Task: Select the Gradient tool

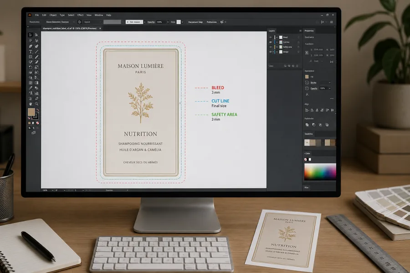Action: (36, 83)
